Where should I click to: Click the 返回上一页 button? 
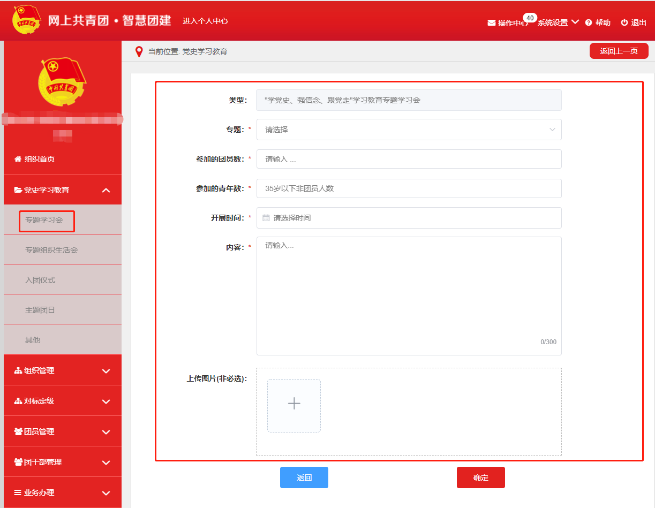pyautogui.click(x=619, y=51)
